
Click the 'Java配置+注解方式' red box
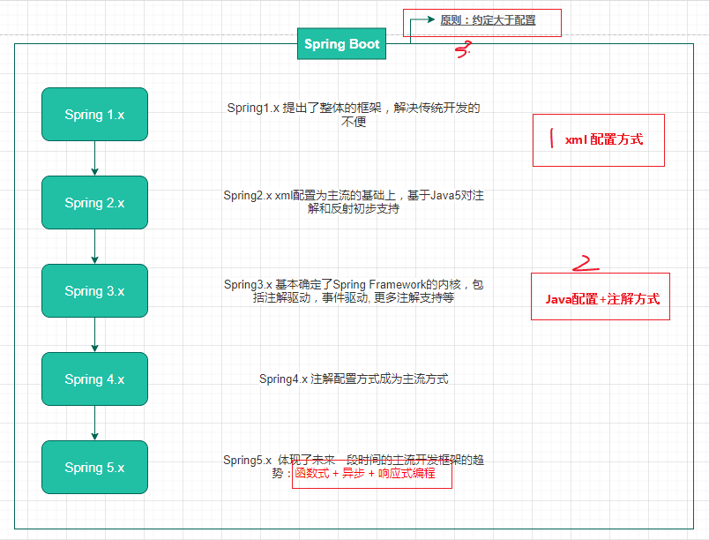click(x=600, y=298)
